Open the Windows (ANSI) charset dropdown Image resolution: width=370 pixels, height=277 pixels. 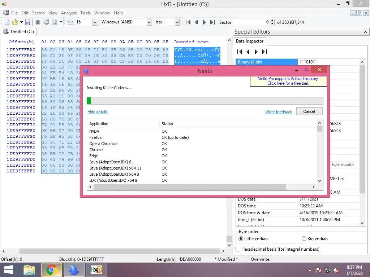pyautogui.click(x=149, y=22)
